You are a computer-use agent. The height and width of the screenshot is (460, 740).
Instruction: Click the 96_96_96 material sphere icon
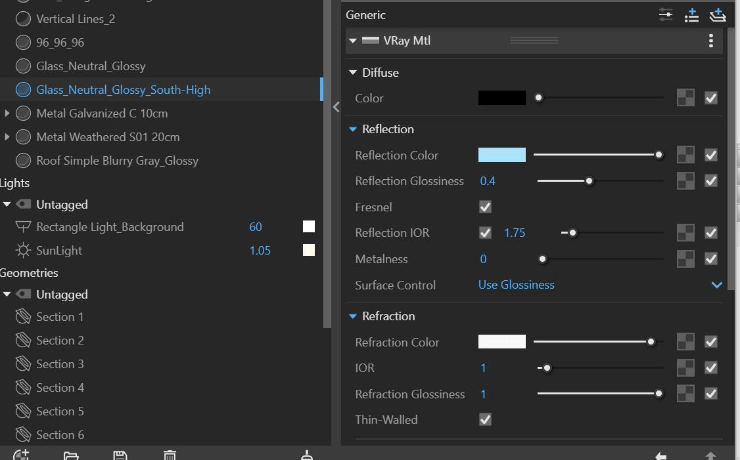[23, 43]
